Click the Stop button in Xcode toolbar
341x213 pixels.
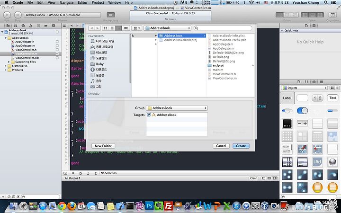[x=18, y=15]
